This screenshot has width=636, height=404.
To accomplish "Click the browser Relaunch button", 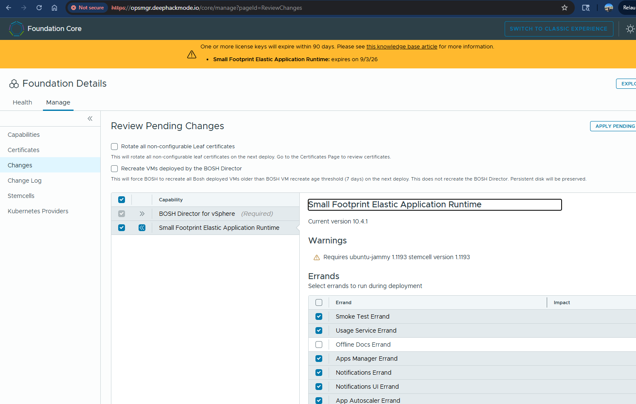I will 627,8.
